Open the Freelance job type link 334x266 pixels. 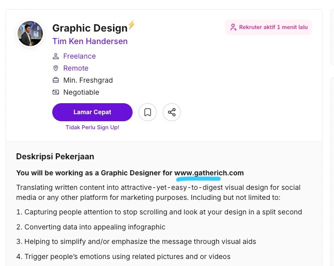click(79, 56)
